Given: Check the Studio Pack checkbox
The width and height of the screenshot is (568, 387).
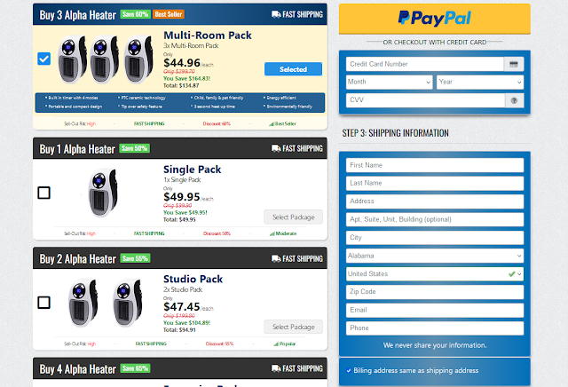Looking at the screenshot, I should click(43, 303).
